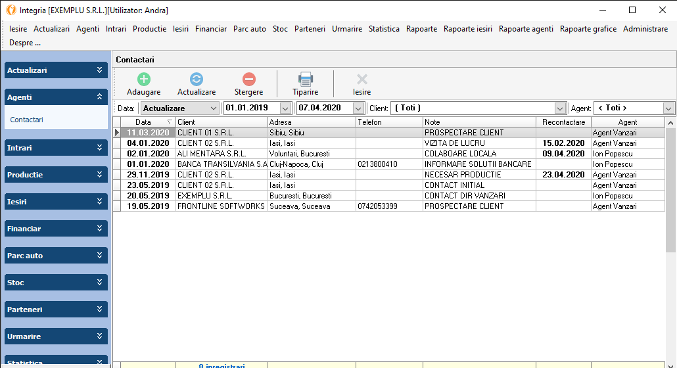Open the Administrare menu
677x368 pixels.
pyautogui.click(x=645, y=29)
